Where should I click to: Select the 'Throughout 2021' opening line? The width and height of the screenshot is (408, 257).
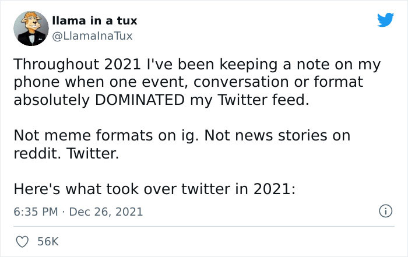(x=73, y=64)
